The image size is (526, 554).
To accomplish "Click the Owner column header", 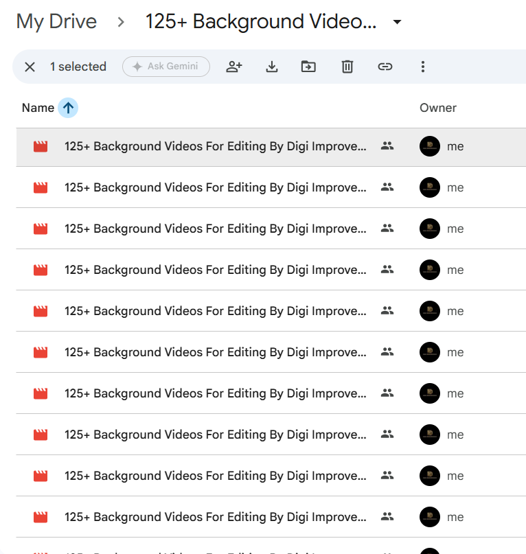I will point(438,108).
